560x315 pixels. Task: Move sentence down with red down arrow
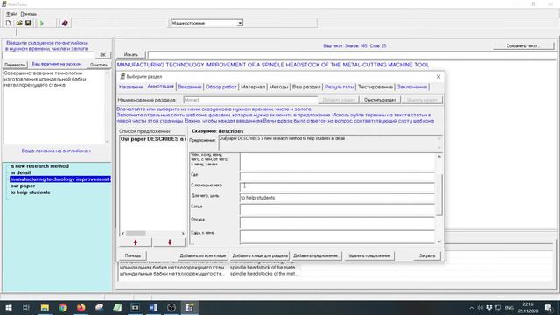click(x=170, y=242)
